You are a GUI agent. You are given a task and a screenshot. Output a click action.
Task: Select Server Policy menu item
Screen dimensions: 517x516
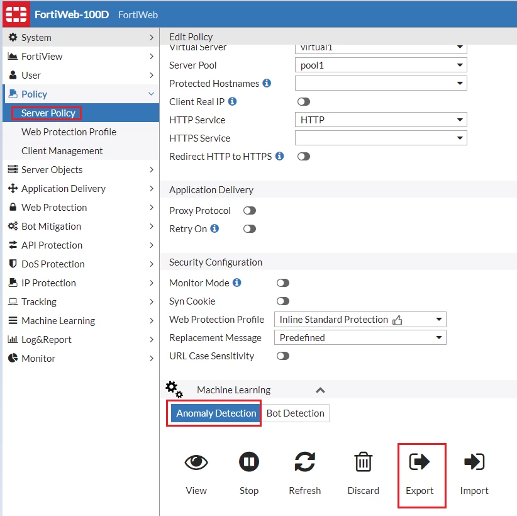point(81,113)
